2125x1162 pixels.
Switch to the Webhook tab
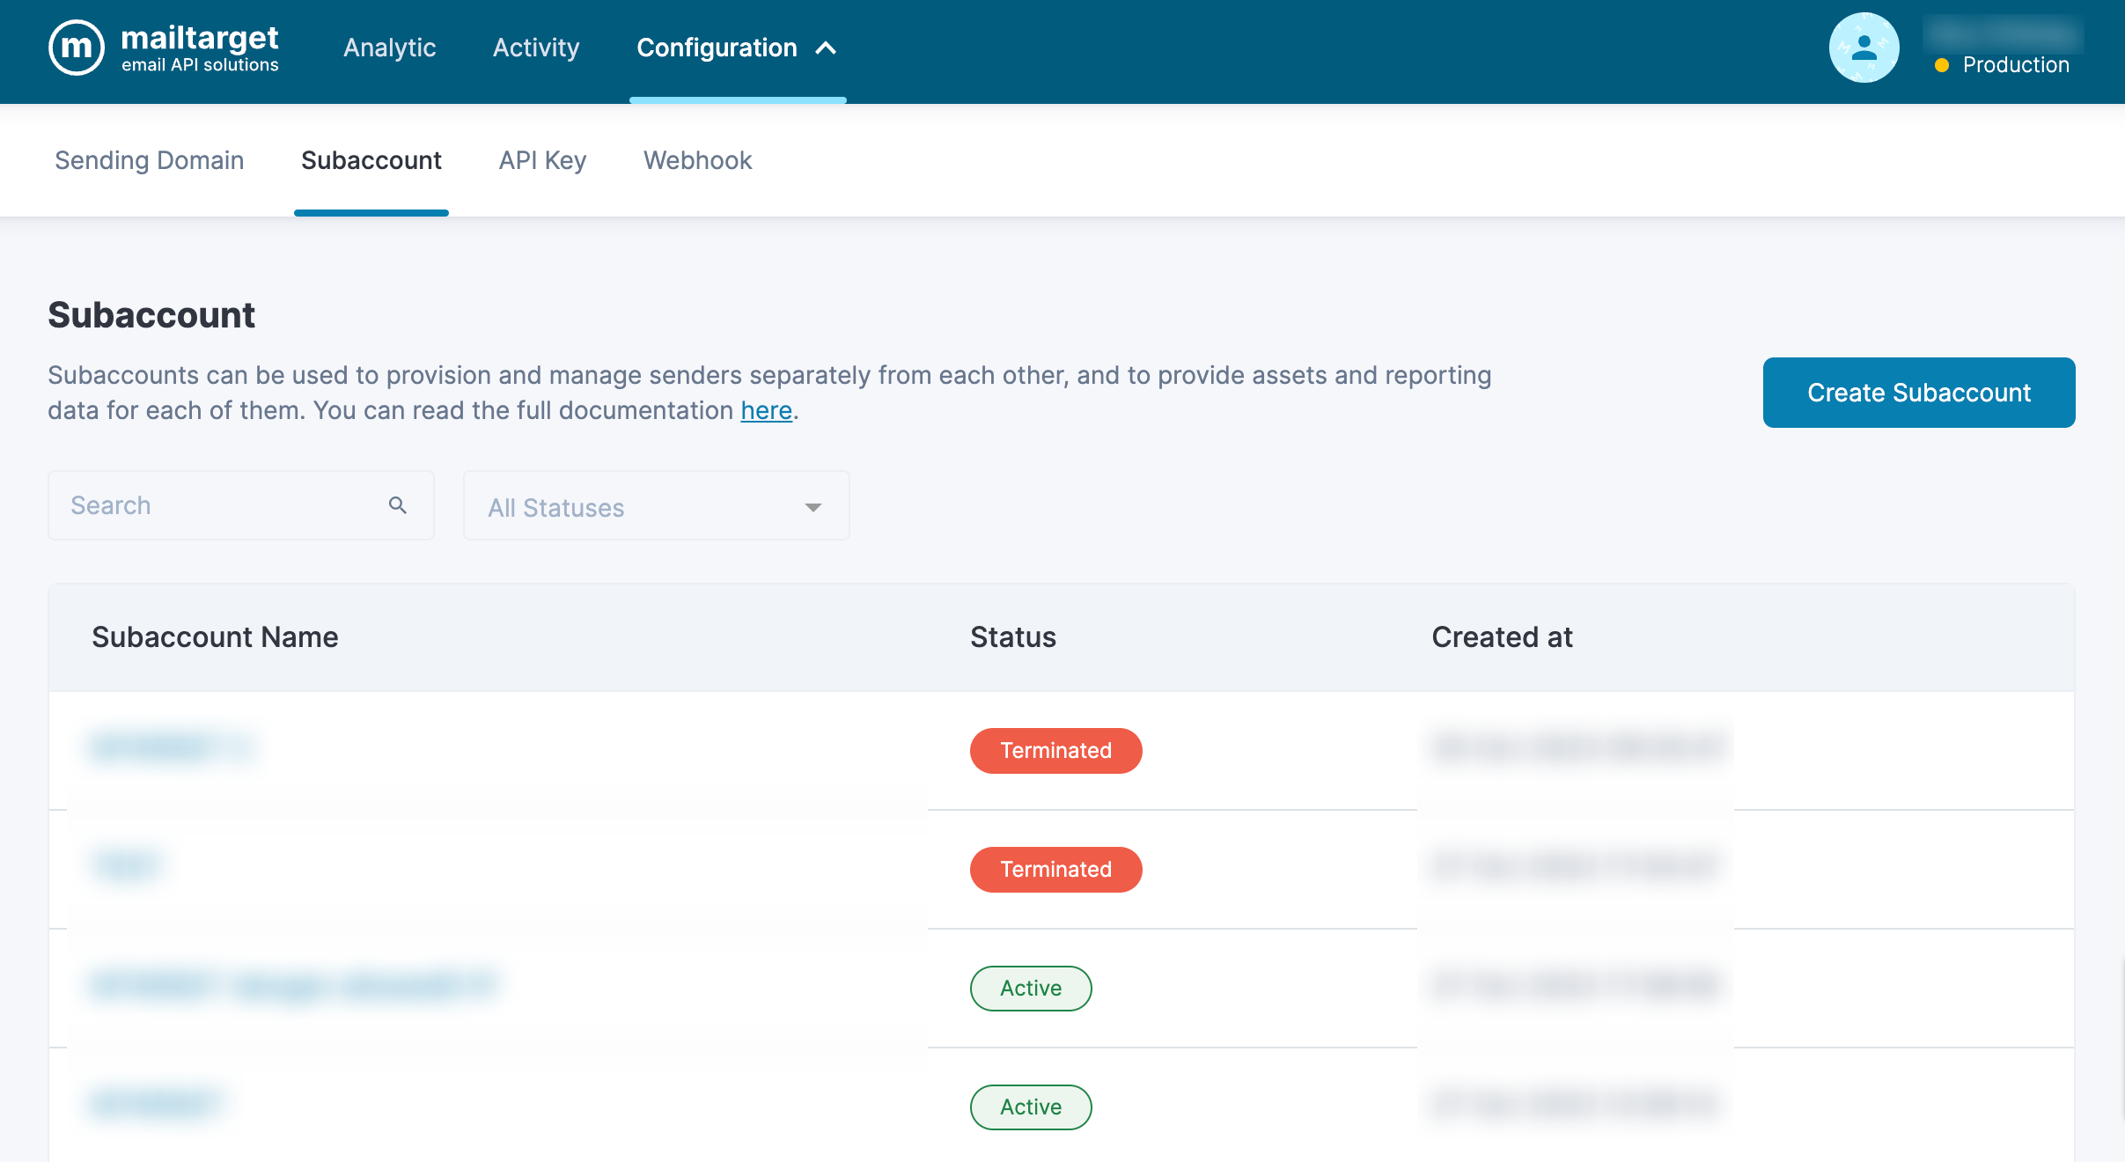[697, 160]
